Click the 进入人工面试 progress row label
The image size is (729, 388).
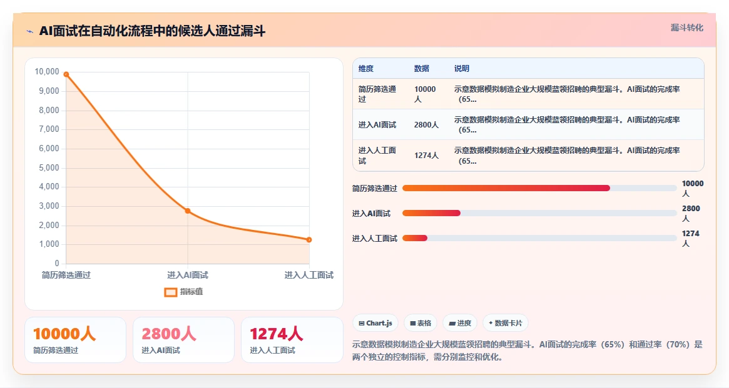[x=375, y=239]
